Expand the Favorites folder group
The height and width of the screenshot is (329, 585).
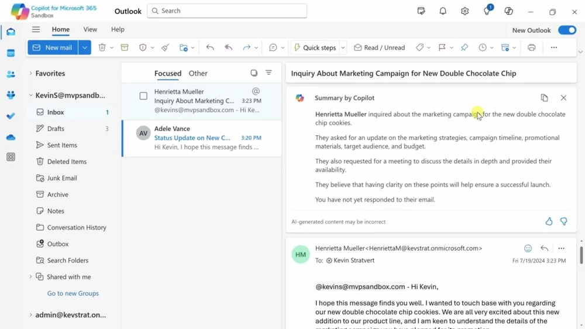pyautogui.click(x=30, y=73)
